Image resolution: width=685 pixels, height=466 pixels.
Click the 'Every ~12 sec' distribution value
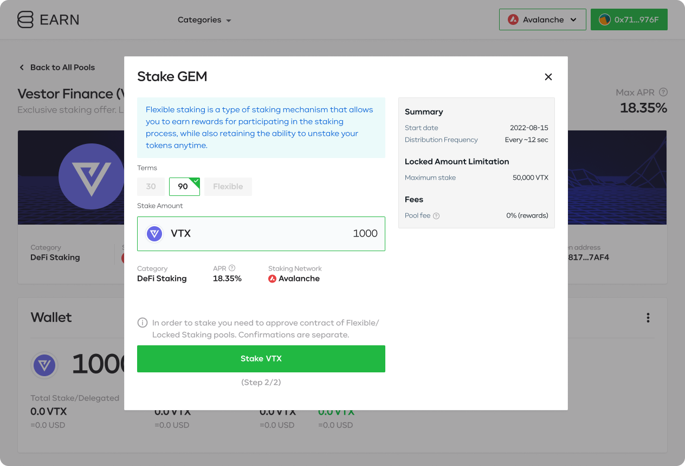tap(527, 140)
